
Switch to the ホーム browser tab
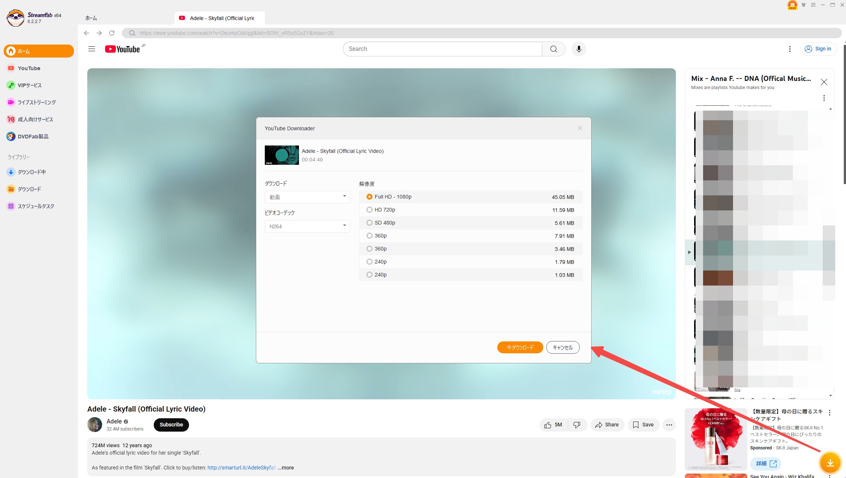(x=91, y=18)
